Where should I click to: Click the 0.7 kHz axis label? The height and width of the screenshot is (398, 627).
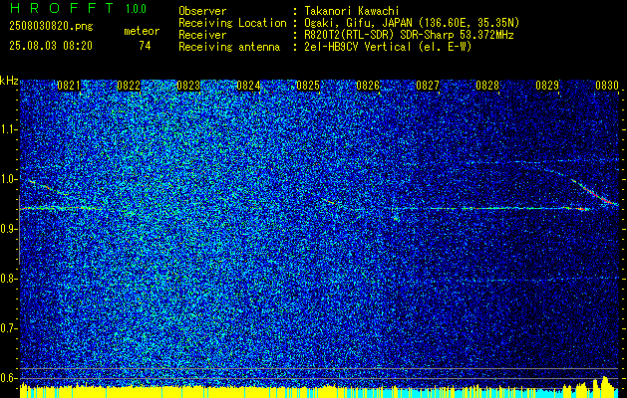[9, 328]
